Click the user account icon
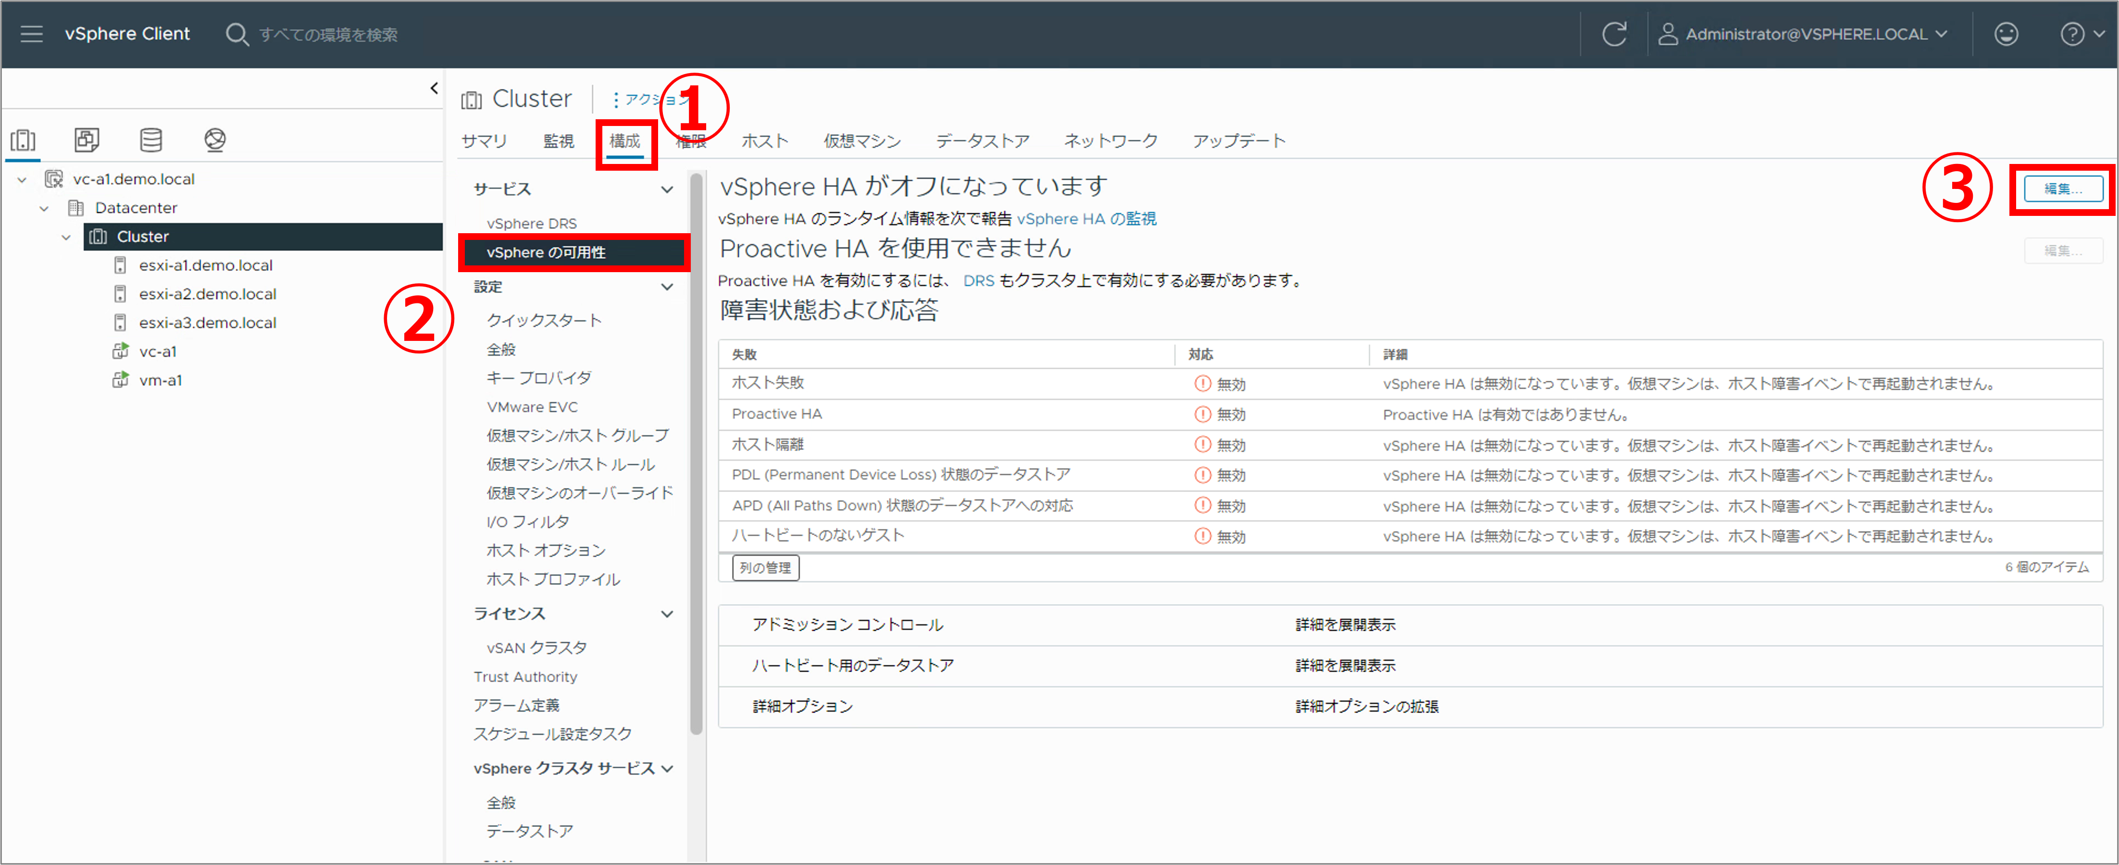This screenshot has width=2119, height=865. pos(1668,34)
